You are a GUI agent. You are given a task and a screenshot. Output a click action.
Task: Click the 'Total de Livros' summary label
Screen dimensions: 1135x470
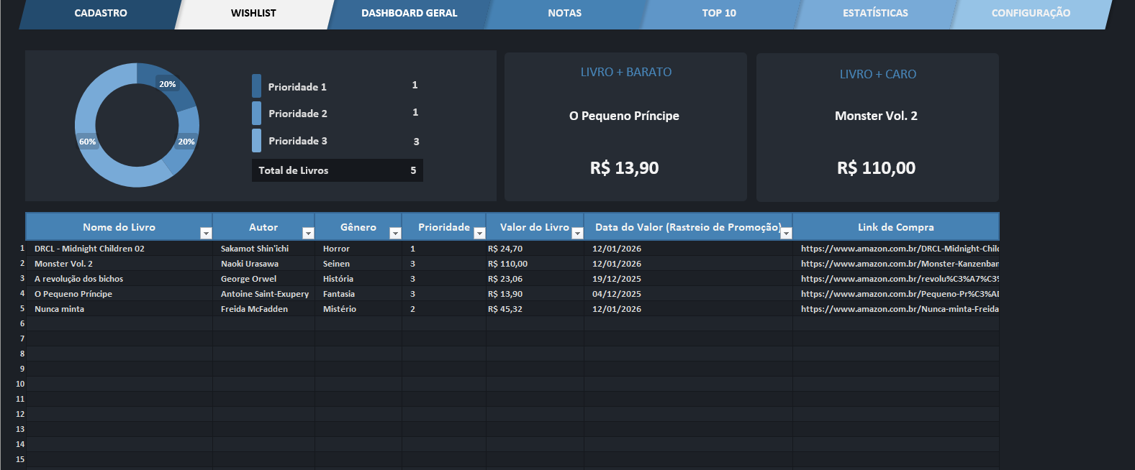pyautogui.click(x=294, y=170)
